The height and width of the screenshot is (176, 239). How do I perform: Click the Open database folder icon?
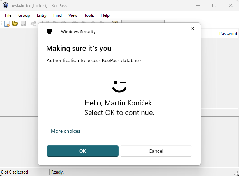(x=15, y=24)
